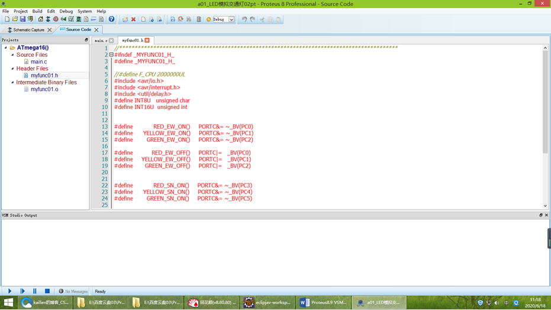The width and height of the screenshot is (551, 310).
Task: Click the RED_EW_ON() define line
Action: [184, 127]
